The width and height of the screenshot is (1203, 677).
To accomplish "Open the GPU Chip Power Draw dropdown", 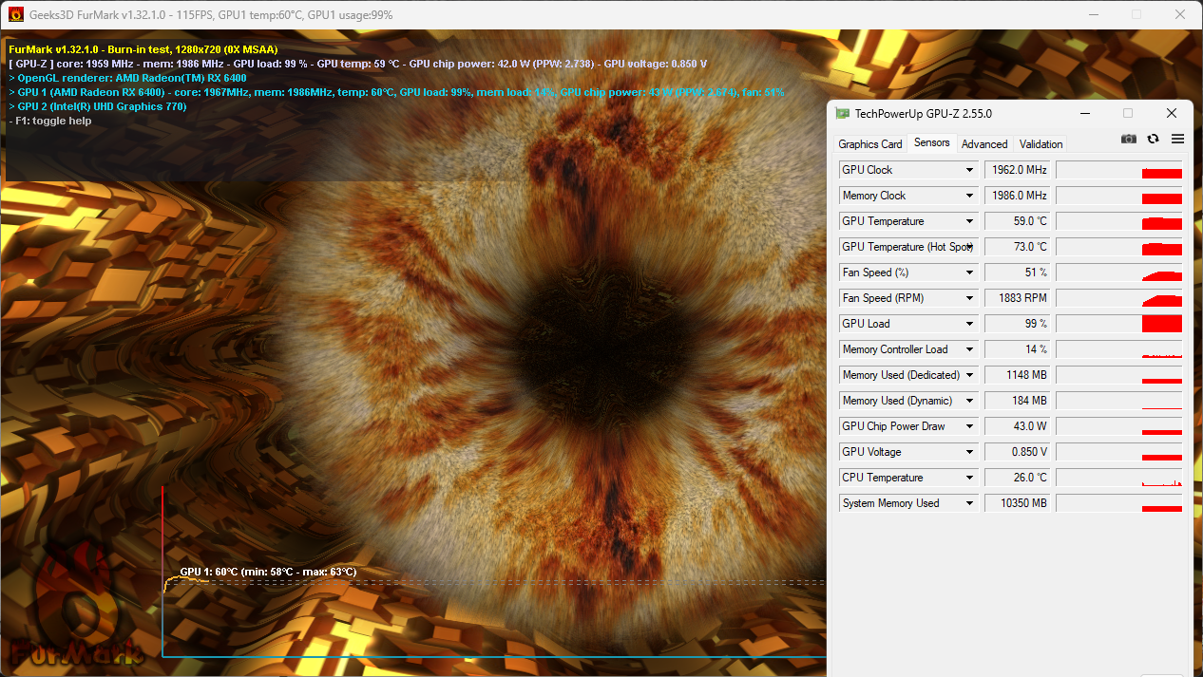I will [x=969, y=426].
